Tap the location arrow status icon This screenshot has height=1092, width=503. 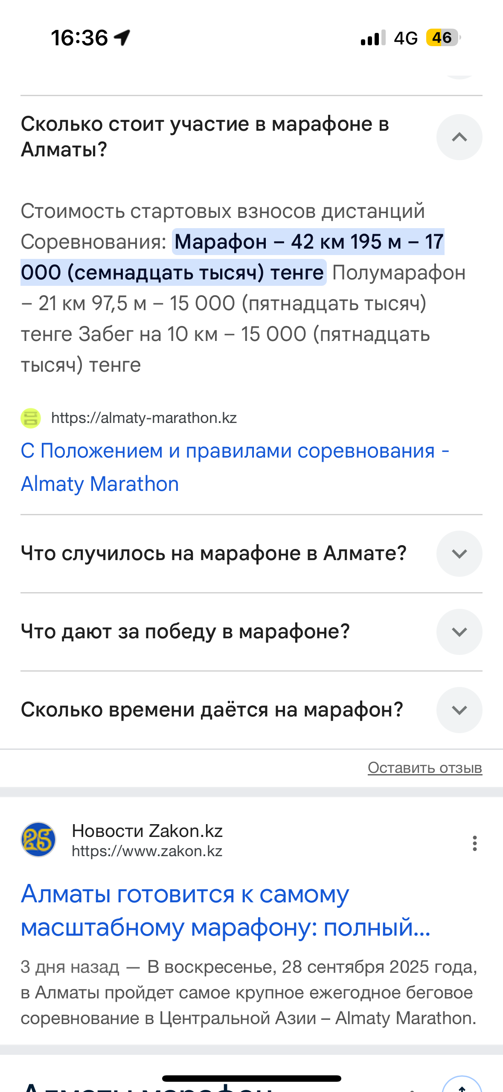(122, 38)
